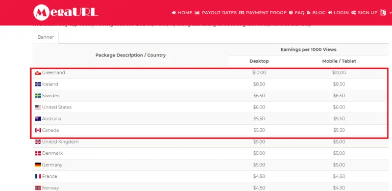Click the MegaURL logo
This screenshot has width=392, height=191.
click(66, 12)
